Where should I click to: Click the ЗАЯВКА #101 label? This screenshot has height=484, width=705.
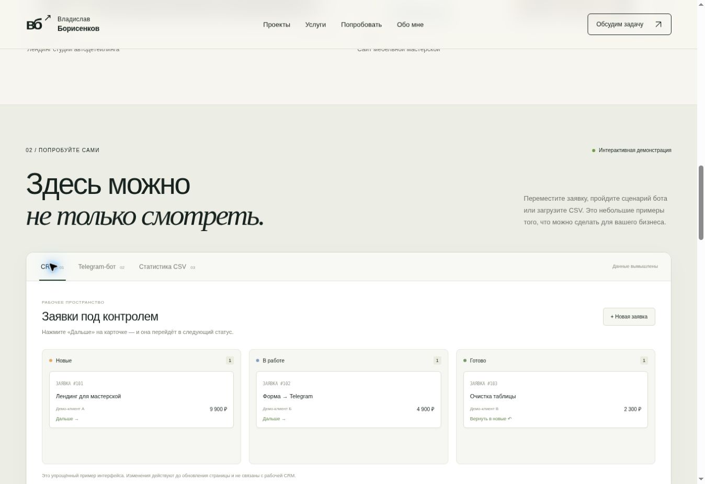coord(70,384)
